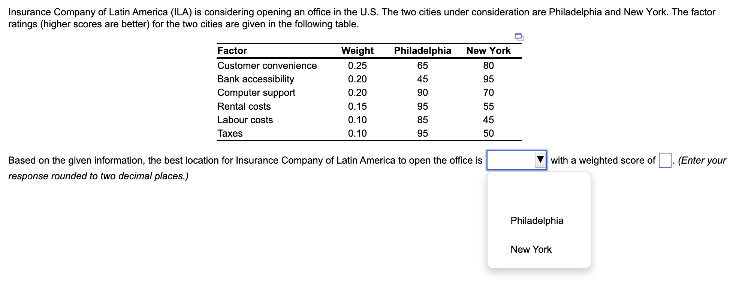Select New York from the dropdown list
The width and height of the screenshot is (736, 307).
(531, 249)
